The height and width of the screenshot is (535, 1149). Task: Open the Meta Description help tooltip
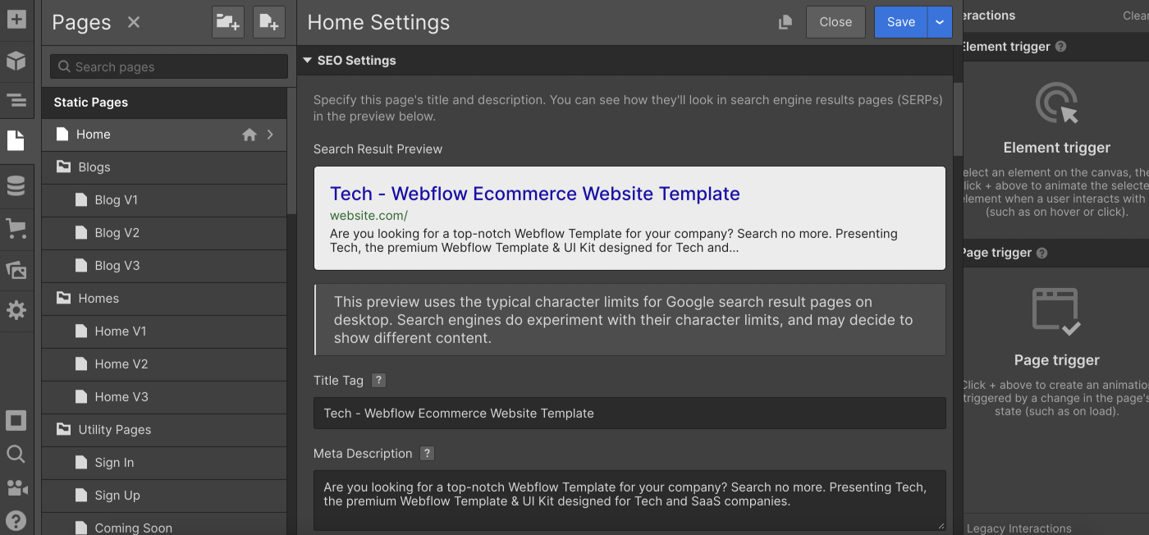426,453
